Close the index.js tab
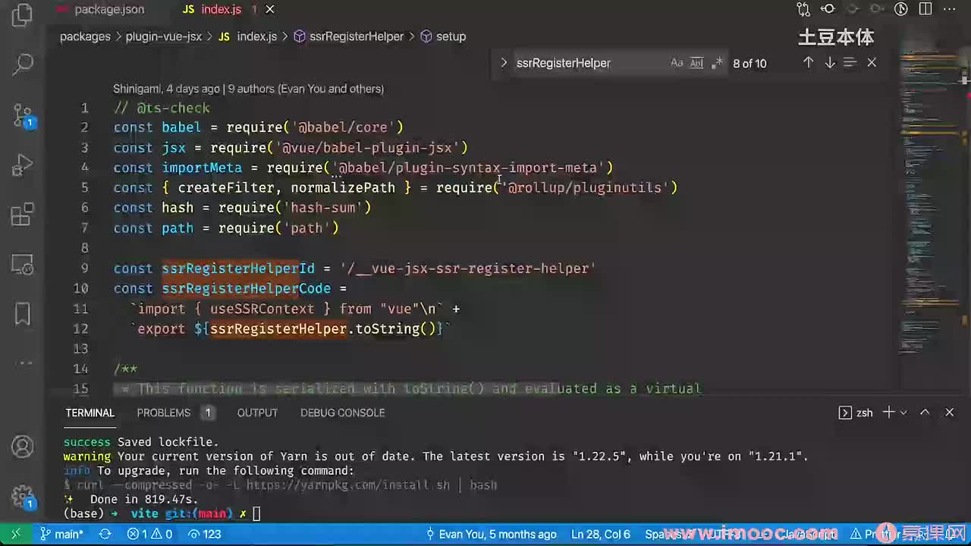971x546 pixels. click(x=270, y=9)
